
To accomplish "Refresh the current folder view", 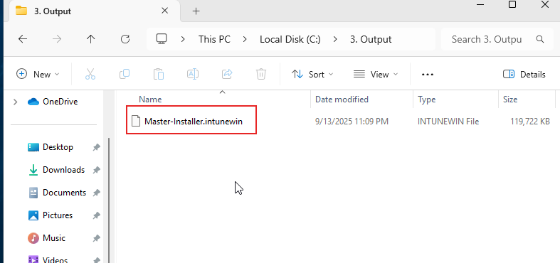I will 125,39.
